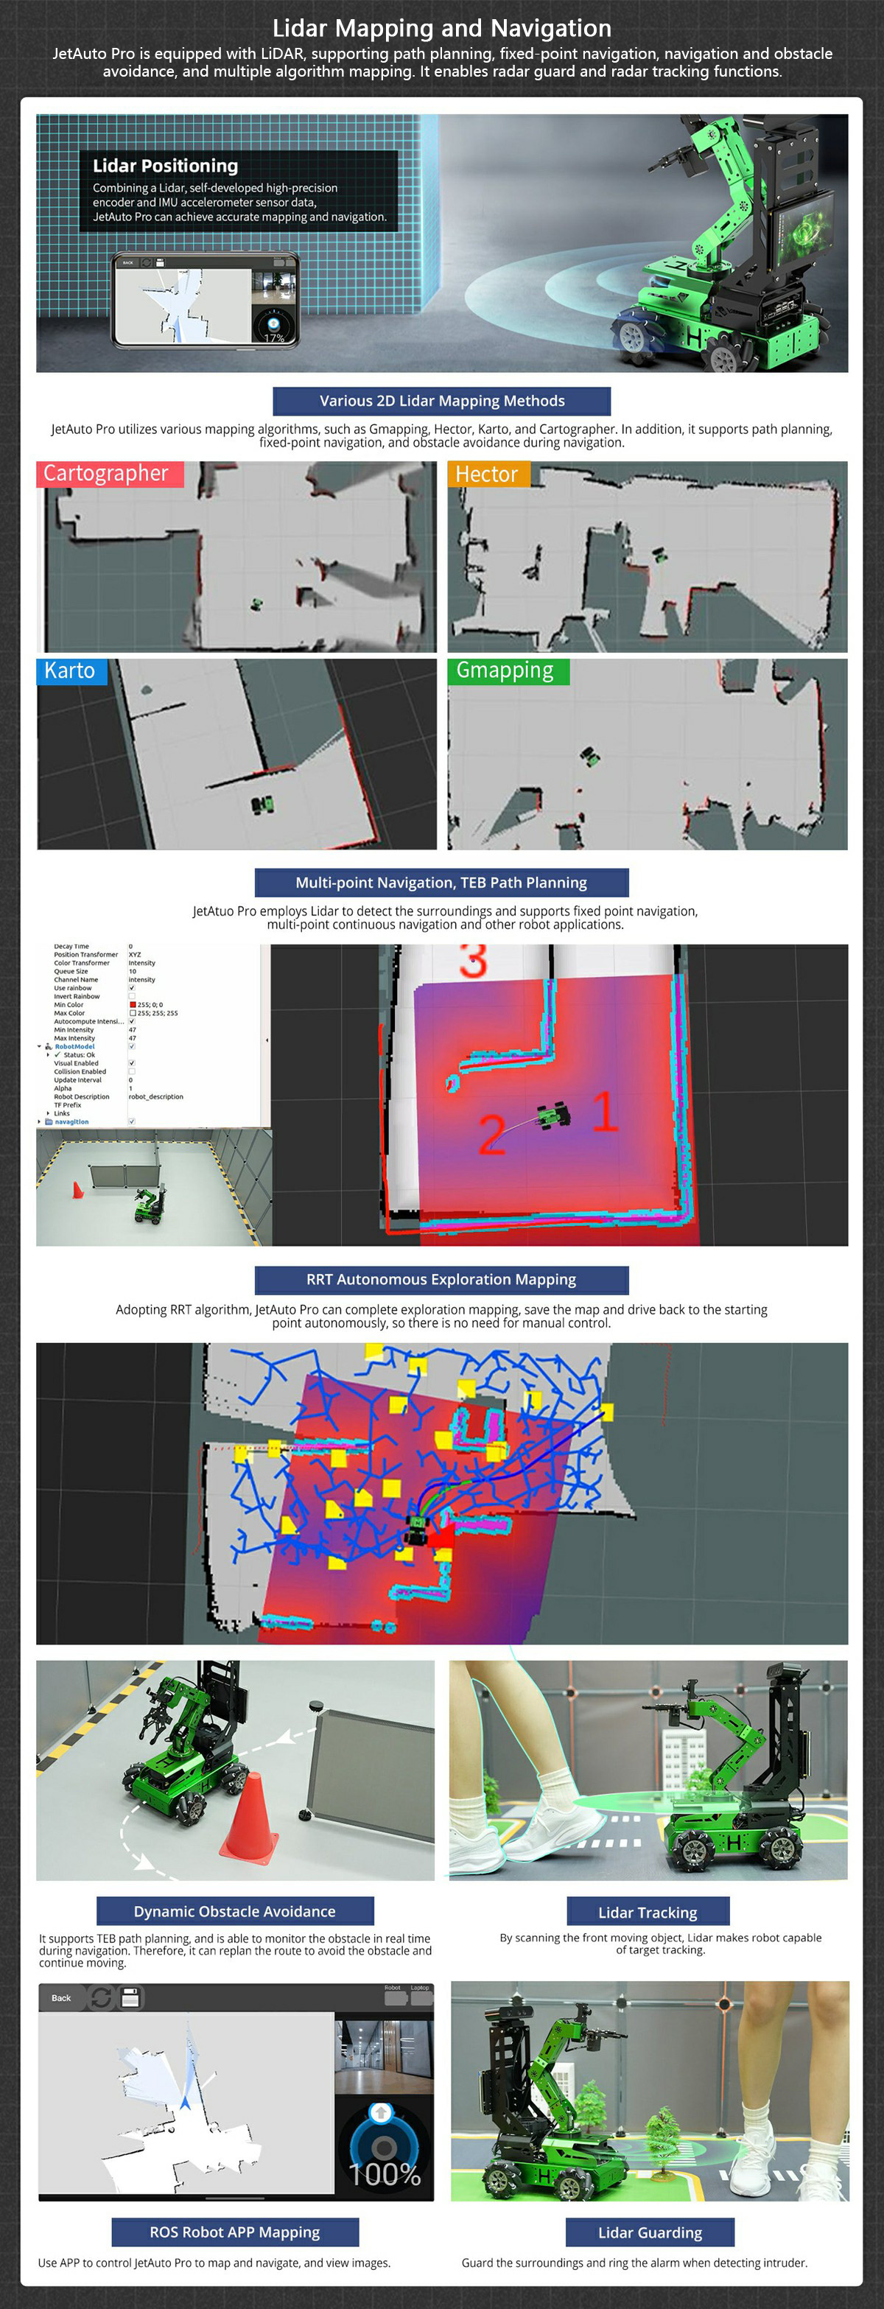Disable the Use rainbow checkbox
The height and width of the screenshot is (2309, 884).
point(132,988)
